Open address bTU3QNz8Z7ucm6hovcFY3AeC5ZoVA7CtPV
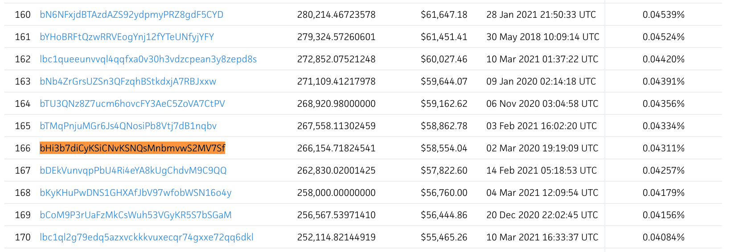The image size is (731, 252). tap(132, 104)
